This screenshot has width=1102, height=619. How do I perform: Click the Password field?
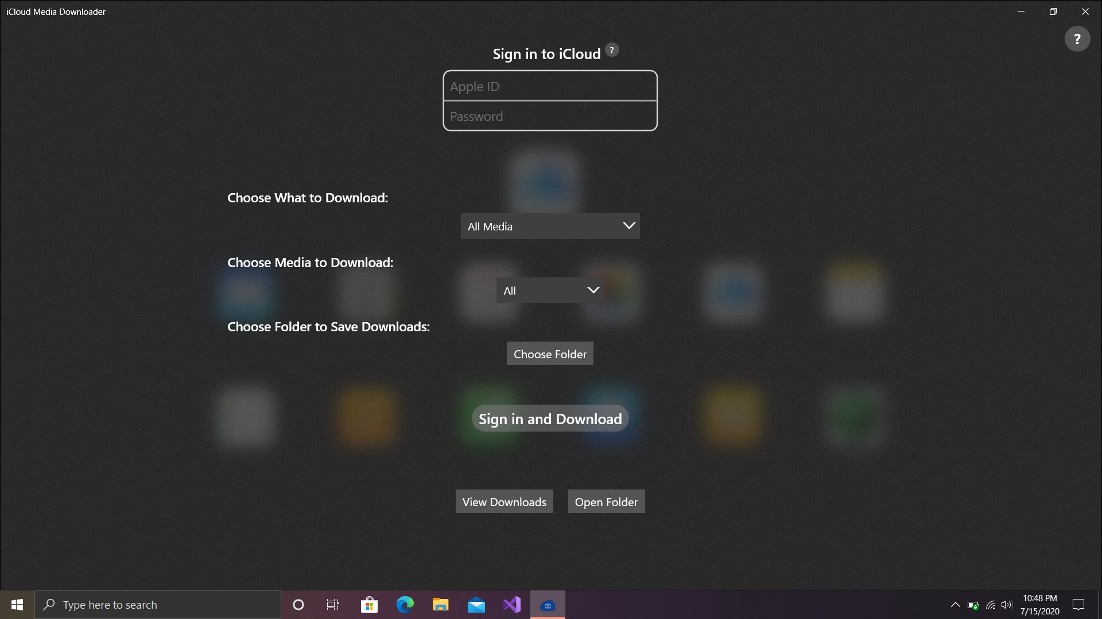(x=550, y=116)
